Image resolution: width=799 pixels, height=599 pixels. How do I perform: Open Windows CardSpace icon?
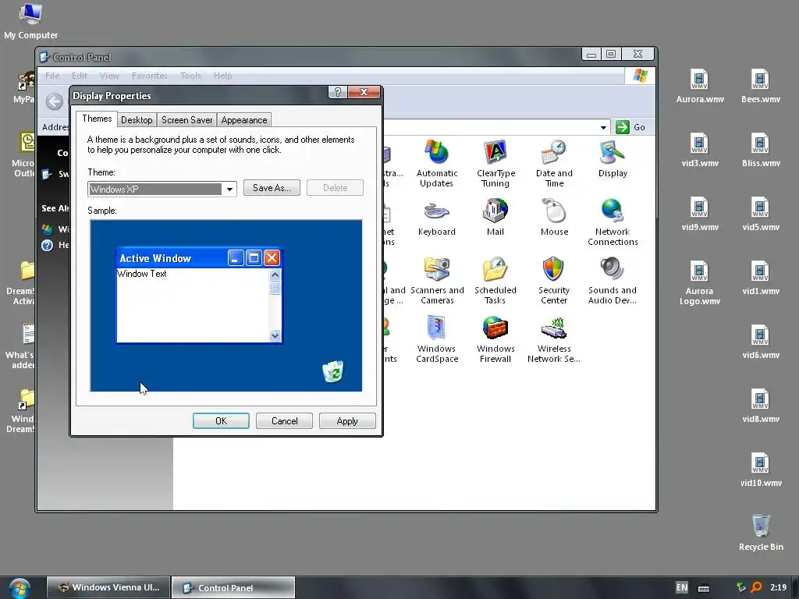pyautogui.click(x=437, y=340)
